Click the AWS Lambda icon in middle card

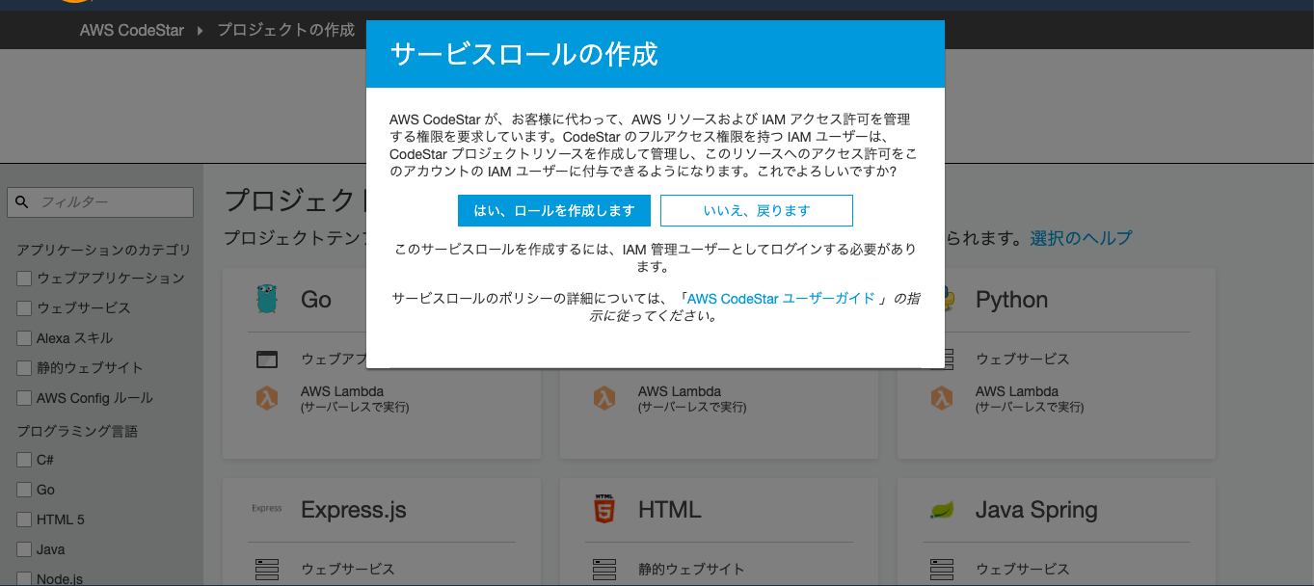pos(604,398)
